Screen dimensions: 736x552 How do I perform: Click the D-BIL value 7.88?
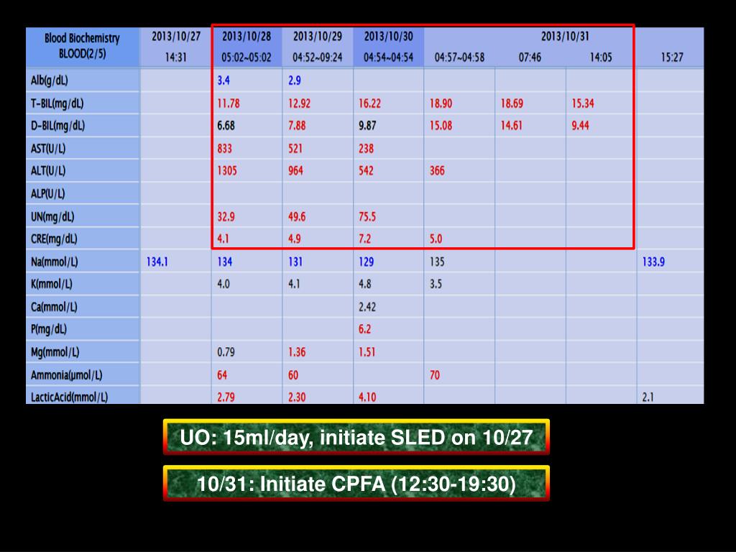297,125
